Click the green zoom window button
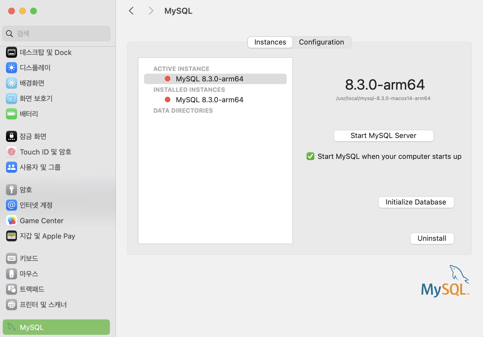 [34, 11]
